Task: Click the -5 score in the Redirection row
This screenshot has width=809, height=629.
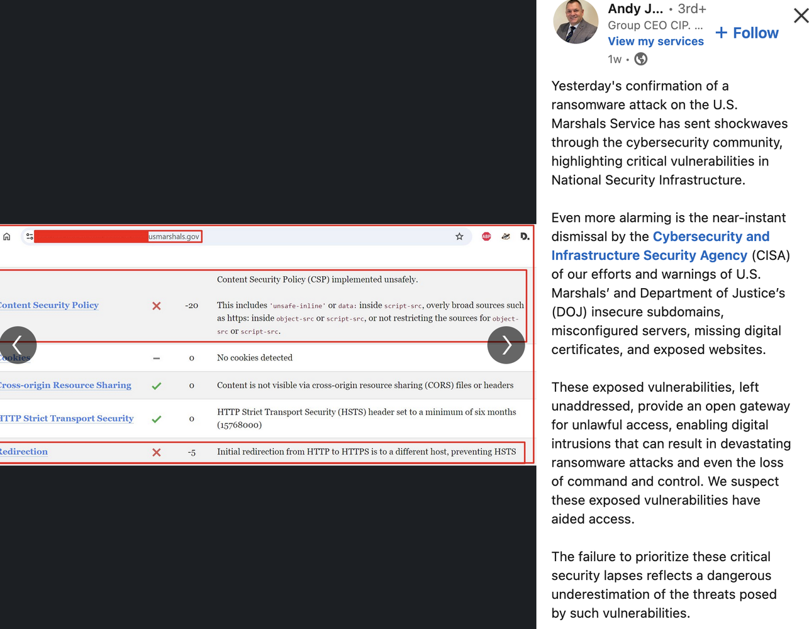Action: [192, 452]
